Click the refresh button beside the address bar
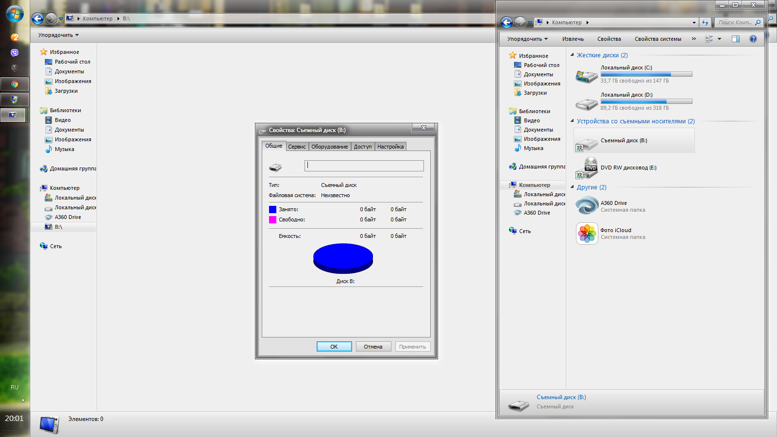Screen dimensions: 777x437 coord(705,22)
